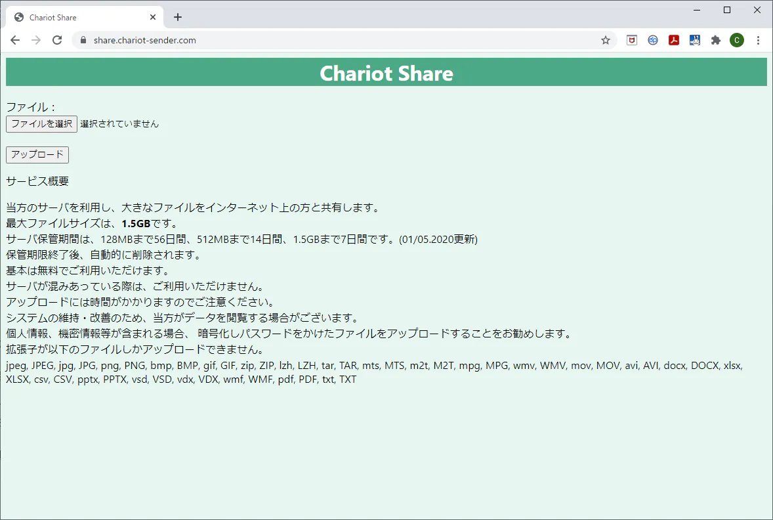Click the address bar URL field
Viewport: 773px width, 520px height.
(x=328, y=40)
